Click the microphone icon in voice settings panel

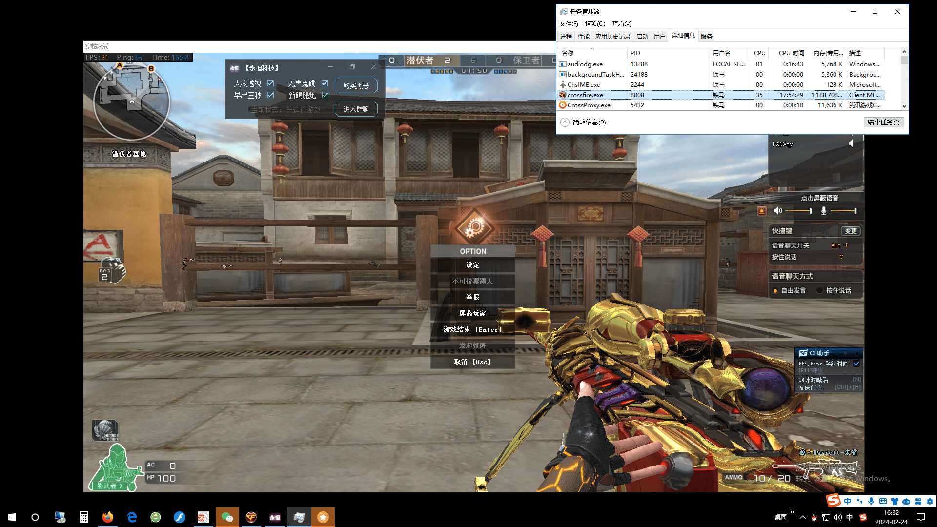tap(824, 211)
